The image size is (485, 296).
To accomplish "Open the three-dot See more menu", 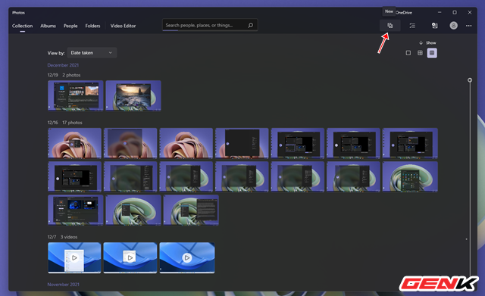I will pyautogui.click(x=468, y=26).
